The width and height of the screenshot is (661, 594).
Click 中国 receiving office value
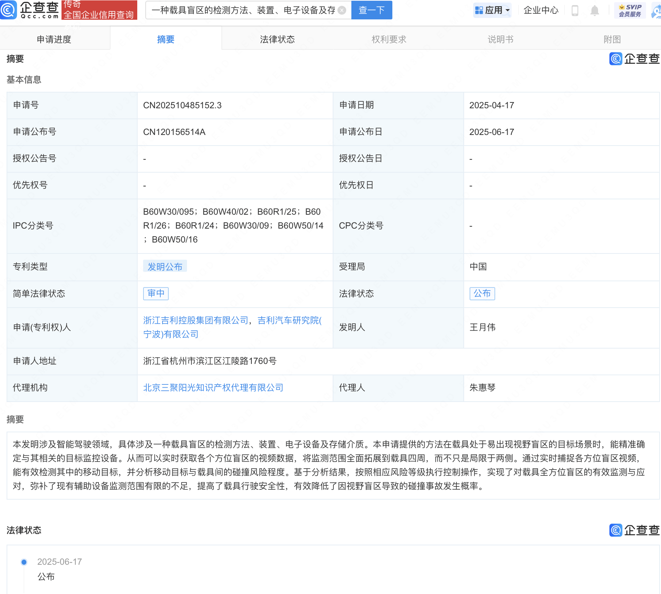[x=478, y=267]
